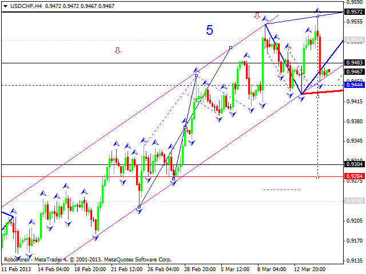
Task: Click the square anchor at the 0.9284 line end
Action: (x=318, y=177)
